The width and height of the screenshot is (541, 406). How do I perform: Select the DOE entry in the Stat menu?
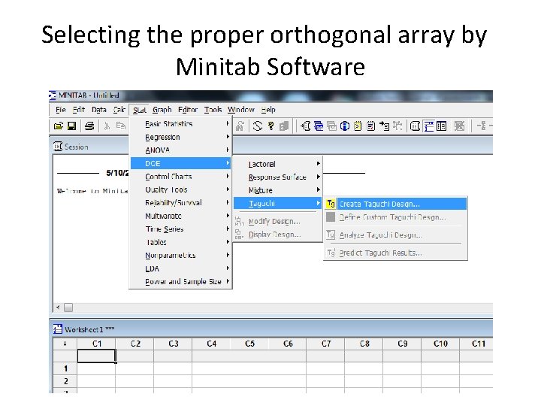180,163
